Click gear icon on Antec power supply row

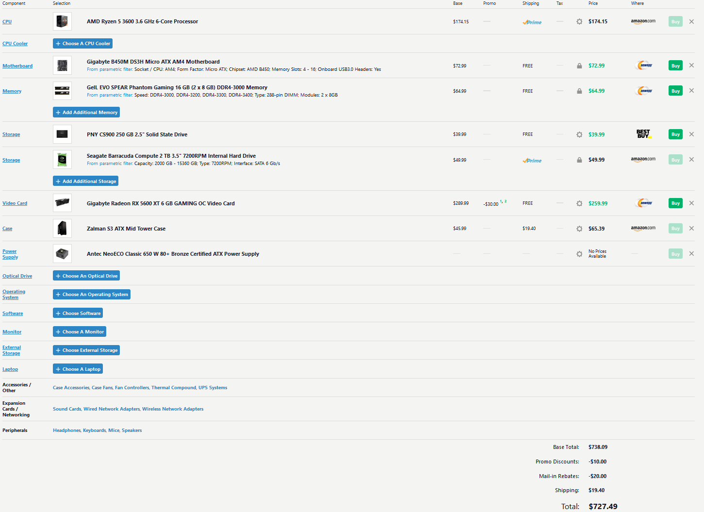pos(579,254)
